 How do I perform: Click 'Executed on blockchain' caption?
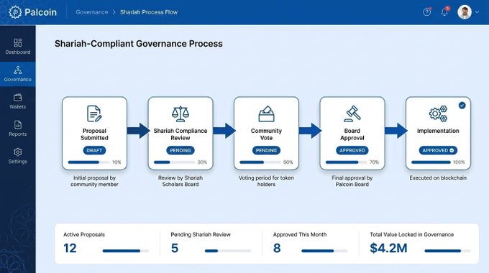point(438,178)
